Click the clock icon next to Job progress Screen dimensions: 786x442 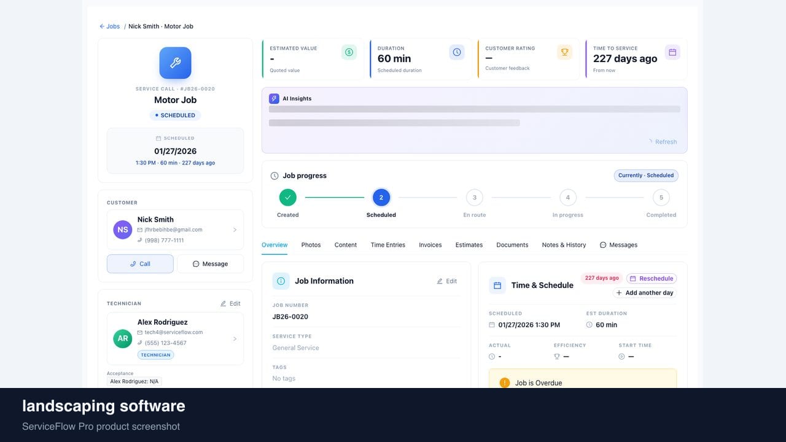(x=274, y=176)
